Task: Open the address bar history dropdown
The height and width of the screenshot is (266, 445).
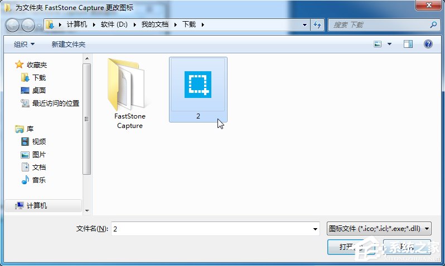Action: point(304,25)
